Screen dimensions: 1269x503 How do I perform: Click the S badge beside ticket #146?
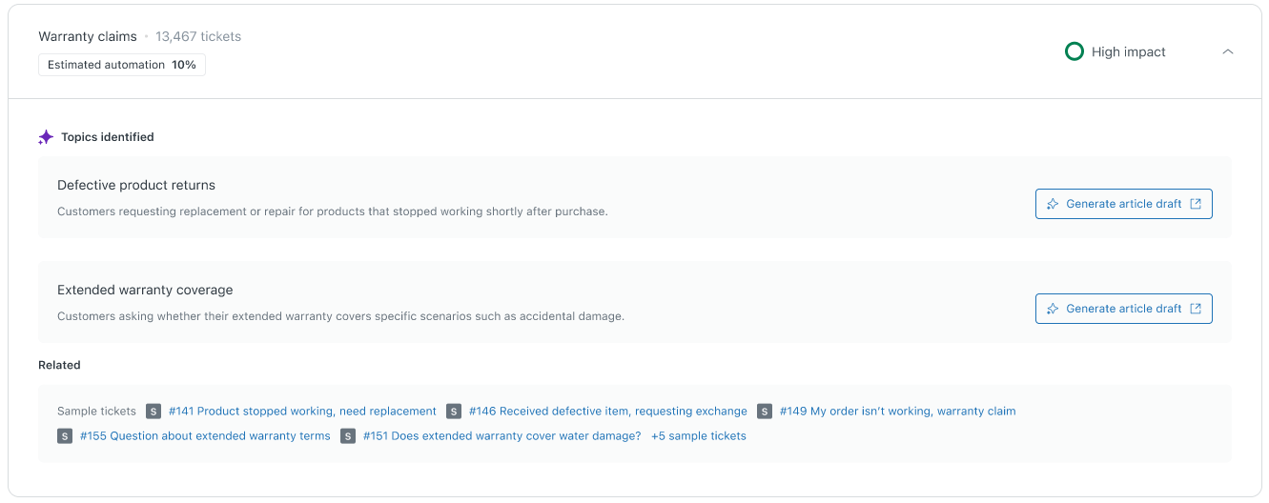click(454, 412)
